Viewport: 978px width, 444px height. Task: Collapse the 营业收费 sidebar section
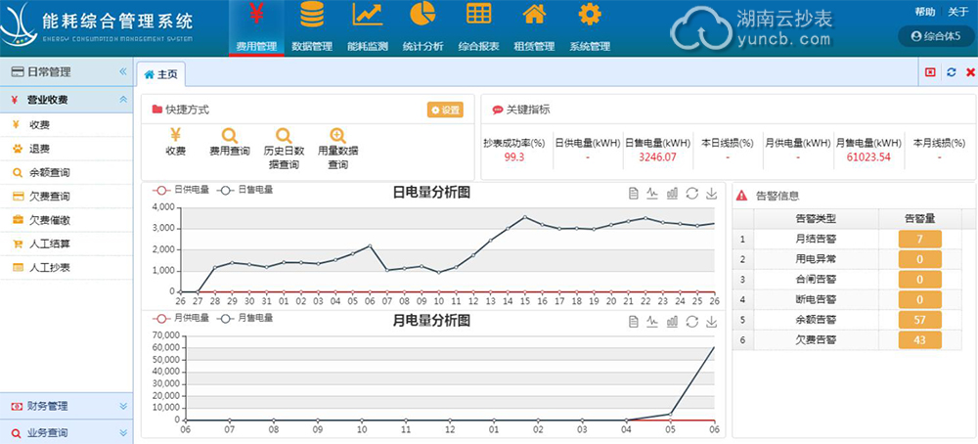[x=122, y=100]
